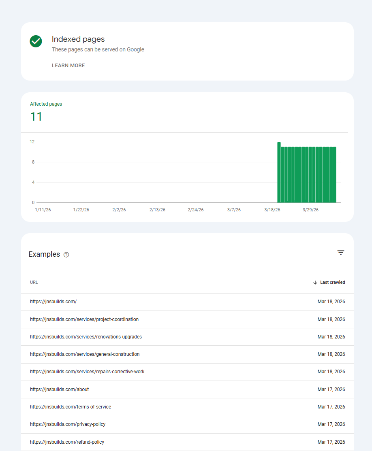This screenshot has height=451, width=372.
Task: Select the Mar 17, 2026 date beside about page
Action: (x=331, y=389)
